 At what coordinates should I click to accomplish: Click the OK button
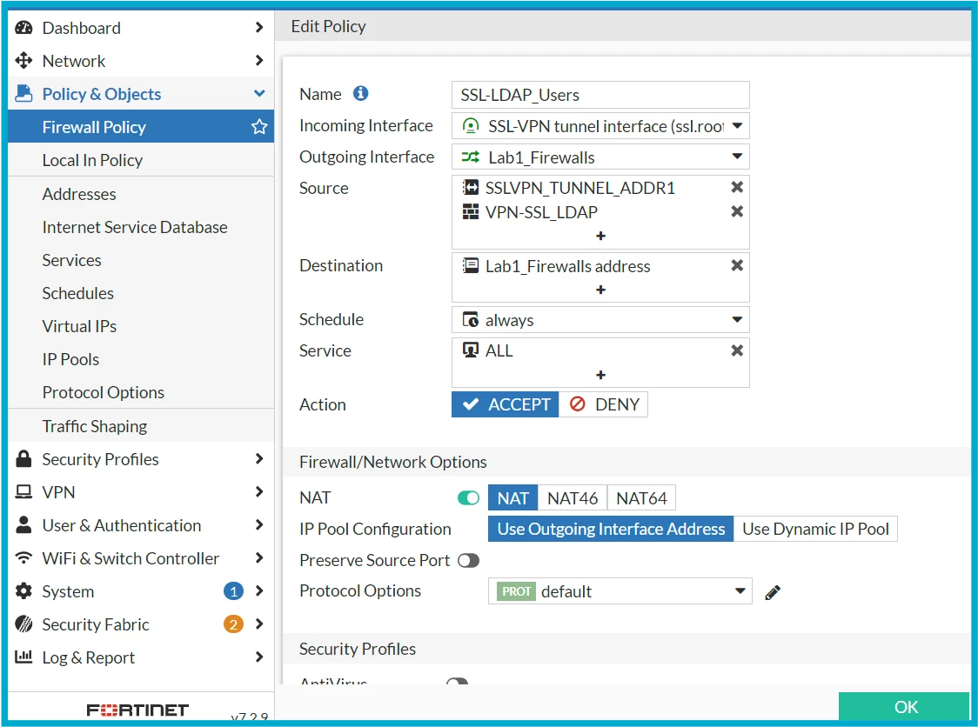click(904, 706)
